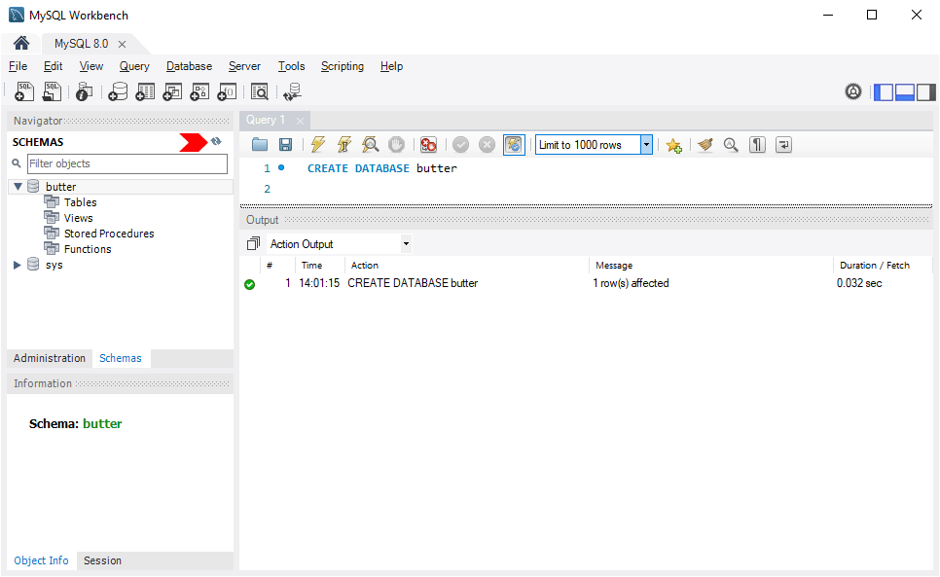Open the Limit to 1000 rows dropdown
The width and height of the screenshot is (940, 577).
646,144
